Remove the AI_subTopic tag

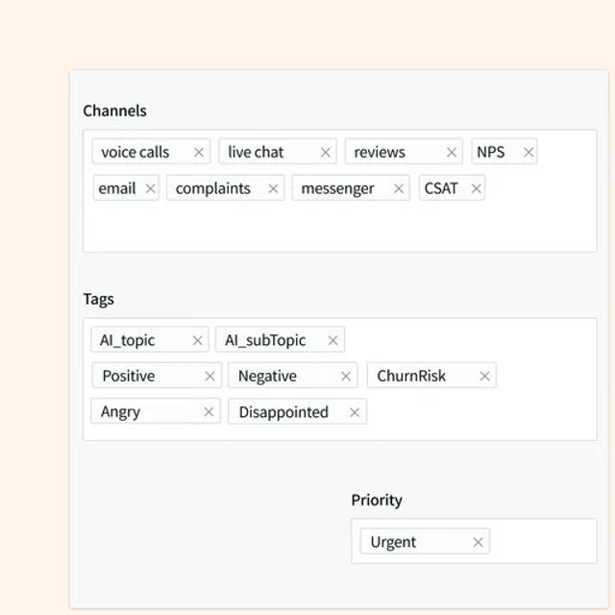332,340
